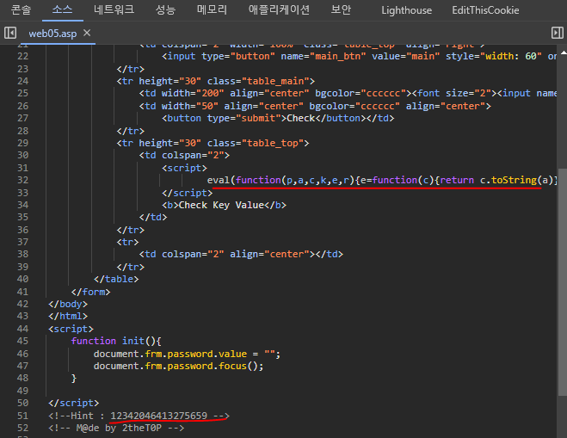This screenshot has width=567, height=438.
Task: Click <td colspan="2"> on line 30
Action: tap(184, 155)
